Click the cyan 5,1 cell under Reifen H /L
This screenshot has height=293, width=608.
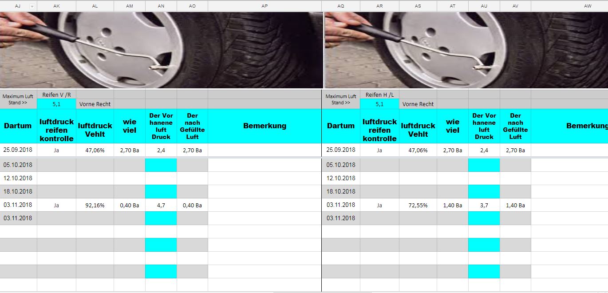click(x=379, y=104)
